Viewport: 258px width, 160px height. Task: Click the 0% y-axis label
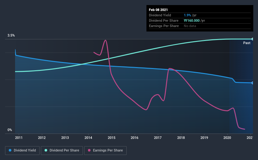point(10,130)
